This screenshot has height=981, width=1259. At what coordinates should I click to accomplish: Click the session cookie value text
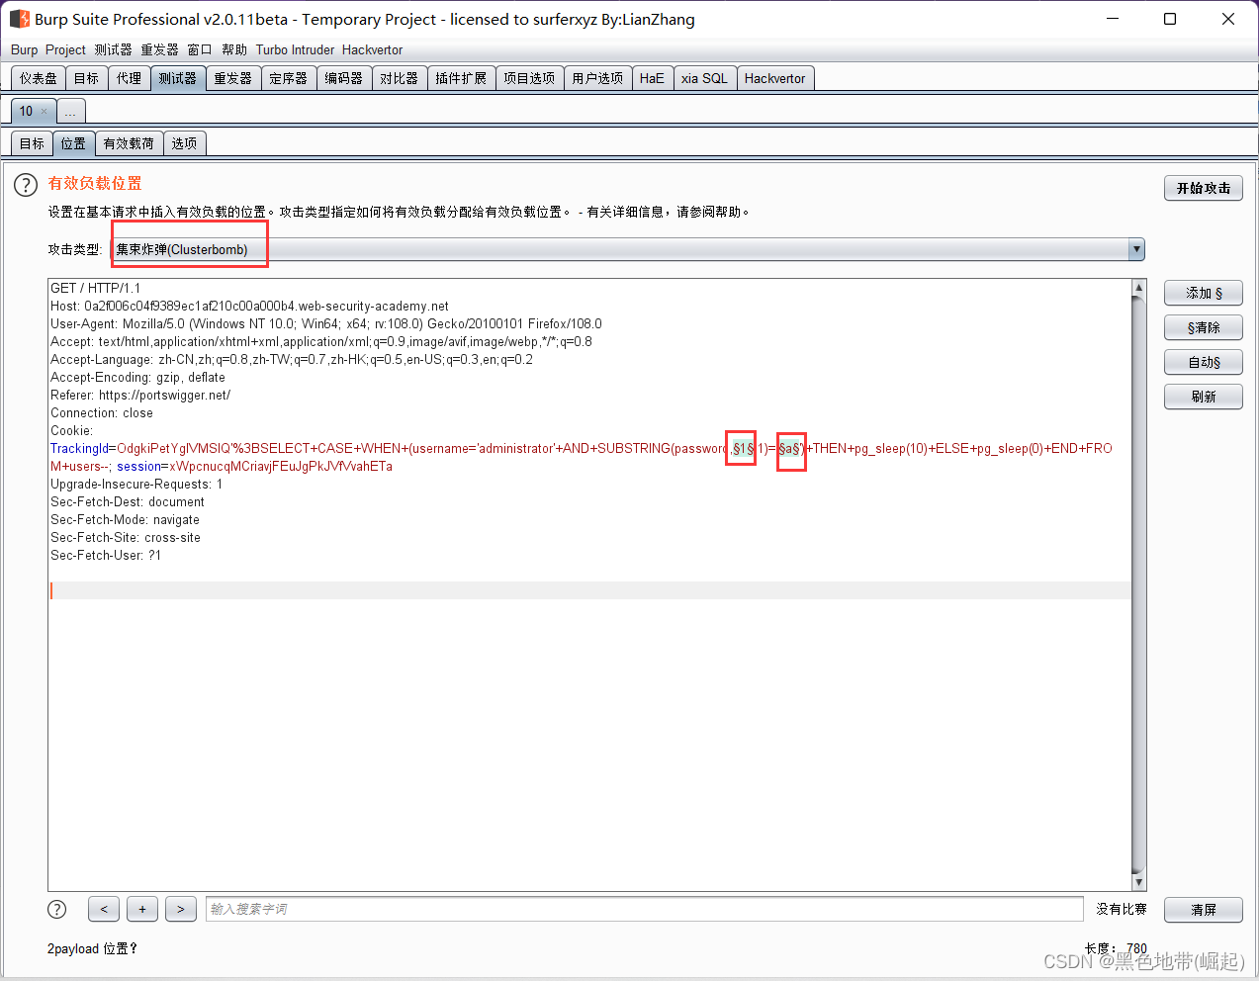click(281, 467)
